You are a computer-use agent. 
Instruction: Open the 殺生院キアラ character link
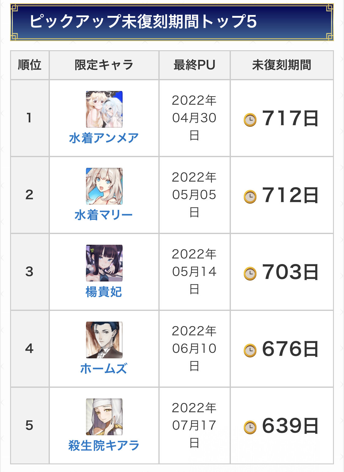click(x=104, y=446)
